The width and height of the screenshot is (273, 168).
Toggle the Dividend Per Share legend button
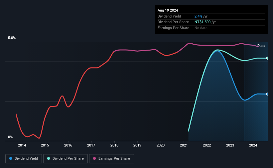click(x=66, y=159)
